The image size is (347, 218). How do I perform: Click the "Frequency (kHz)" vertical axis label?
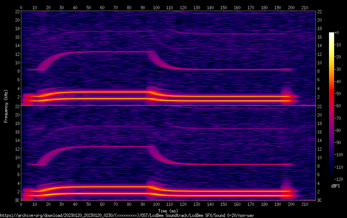point(6,106)
